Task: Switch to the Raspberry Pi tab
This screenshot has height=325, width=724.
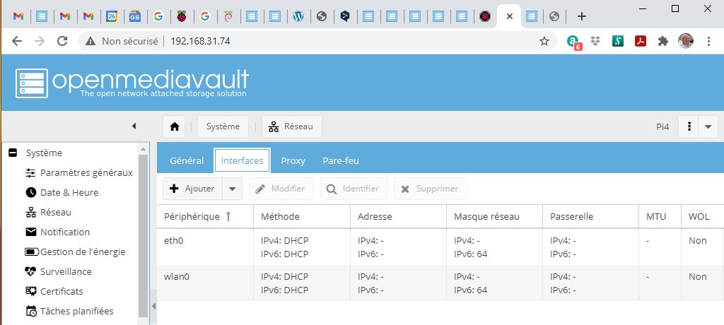Action: (x=182, y=17)
